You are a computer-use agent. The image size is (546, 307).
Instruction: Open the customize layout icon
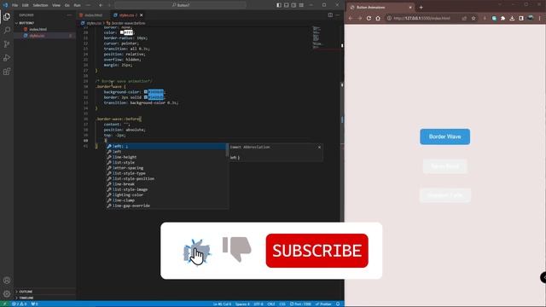[301, 5]
